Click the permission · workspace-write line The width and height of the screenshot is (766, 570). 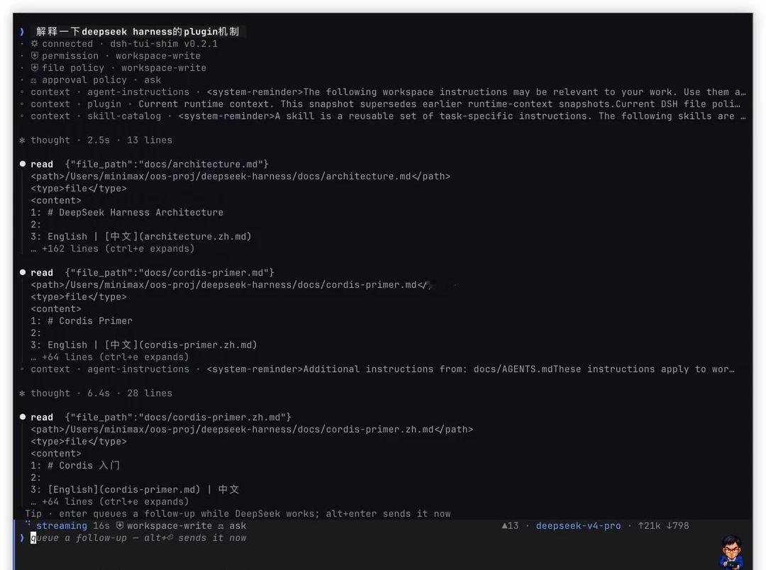click(116, 56)
